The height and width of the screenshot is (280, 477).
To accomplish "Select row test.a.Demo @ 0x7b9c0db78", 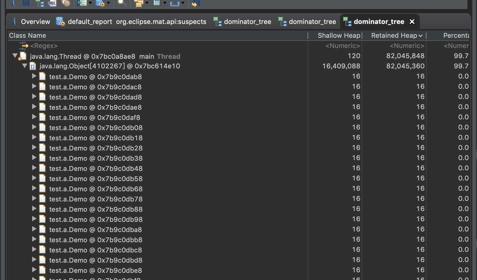I will pyautogui.click(x=238, y=199).
